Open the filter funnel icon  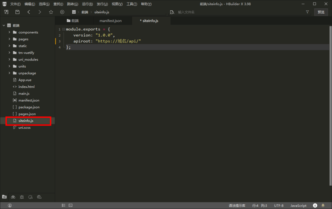tap(307, 12)
